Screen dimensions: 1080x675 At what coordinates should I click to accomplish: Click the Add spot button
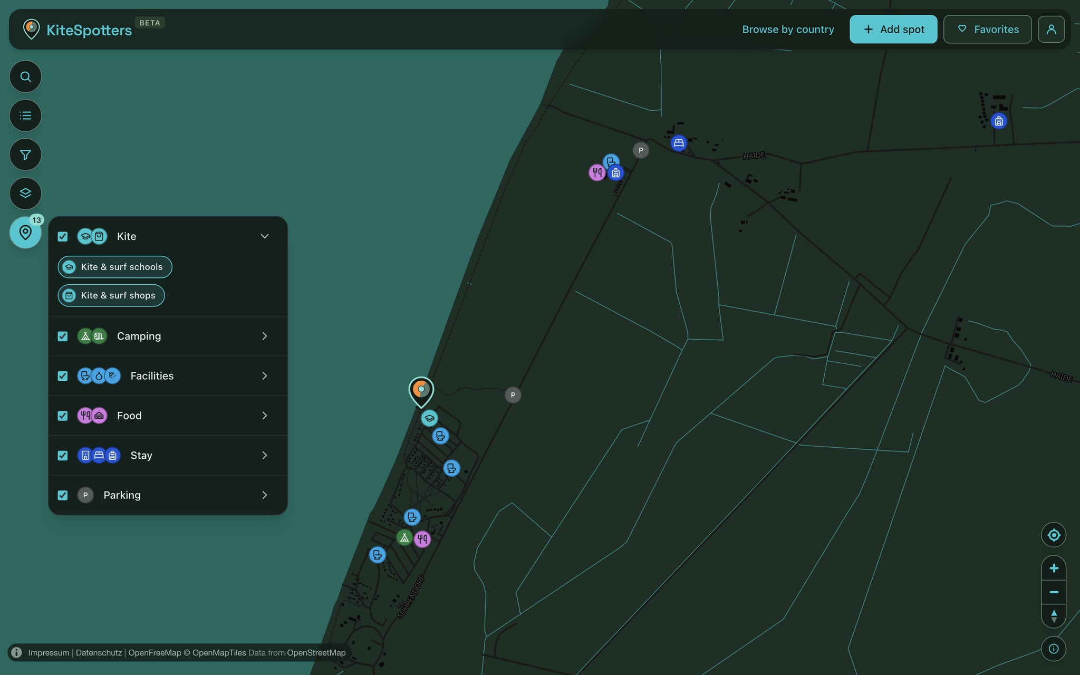893,30
